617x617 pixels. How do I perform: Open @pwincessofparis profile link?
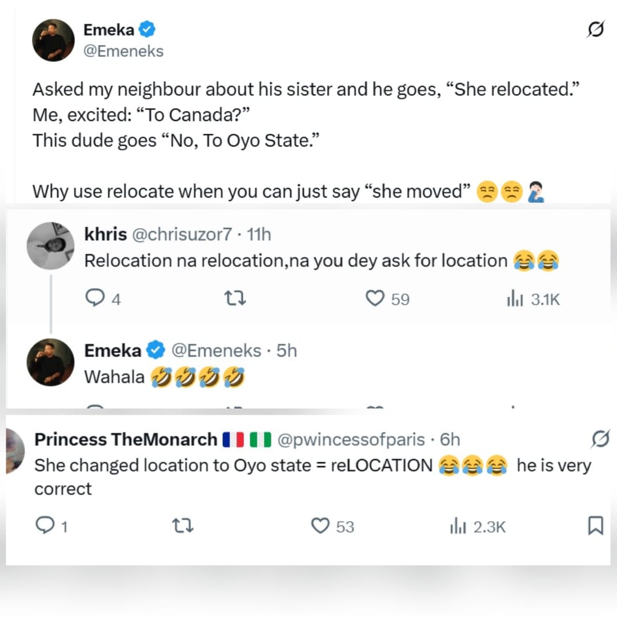click(343, 439)
